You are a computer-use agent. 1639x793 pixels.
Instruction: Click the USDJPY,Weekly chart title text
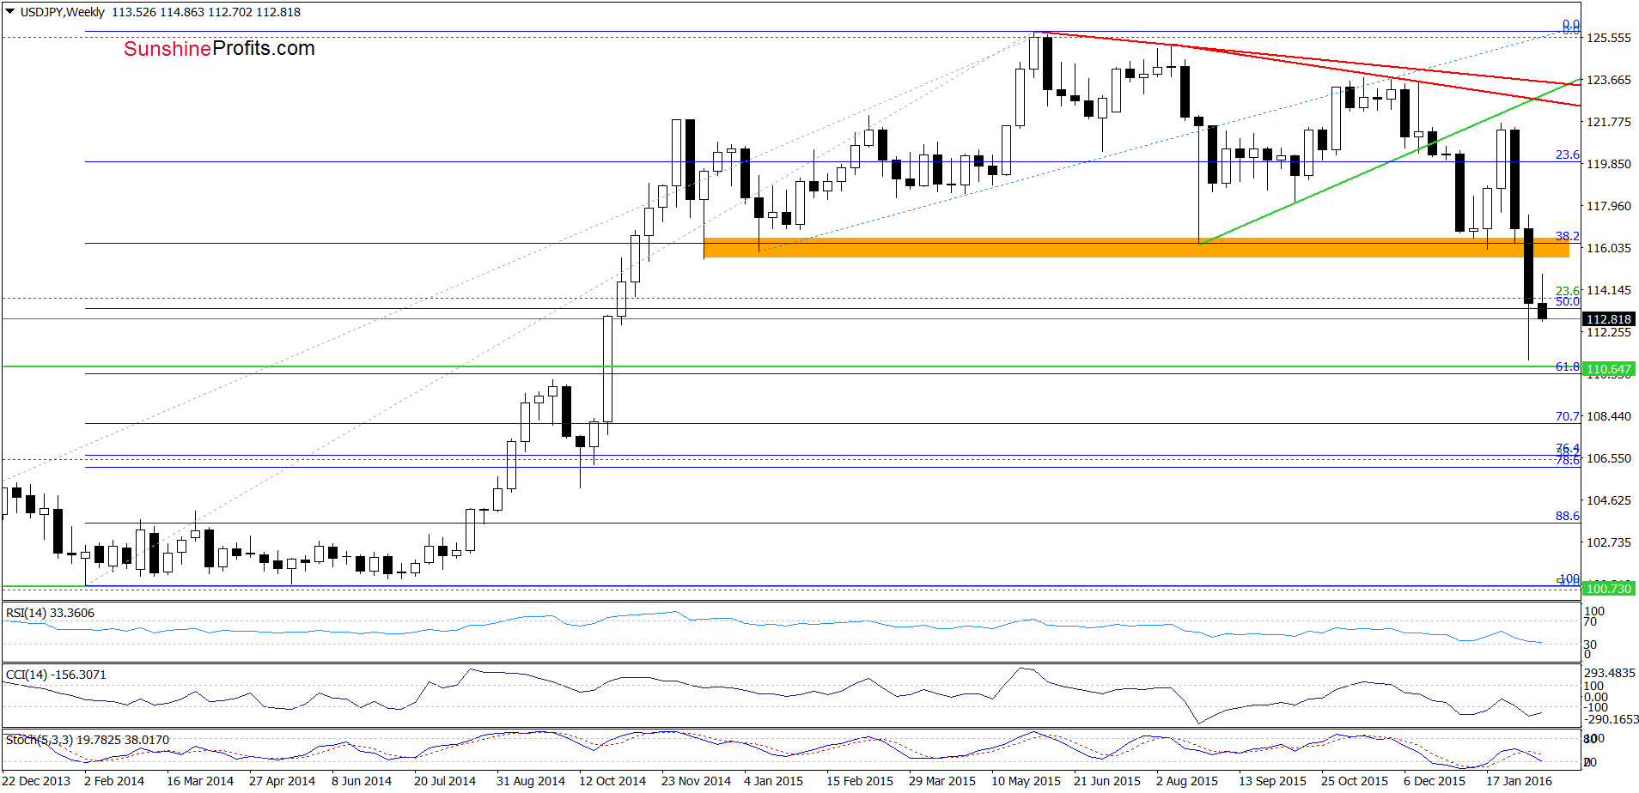63,12
